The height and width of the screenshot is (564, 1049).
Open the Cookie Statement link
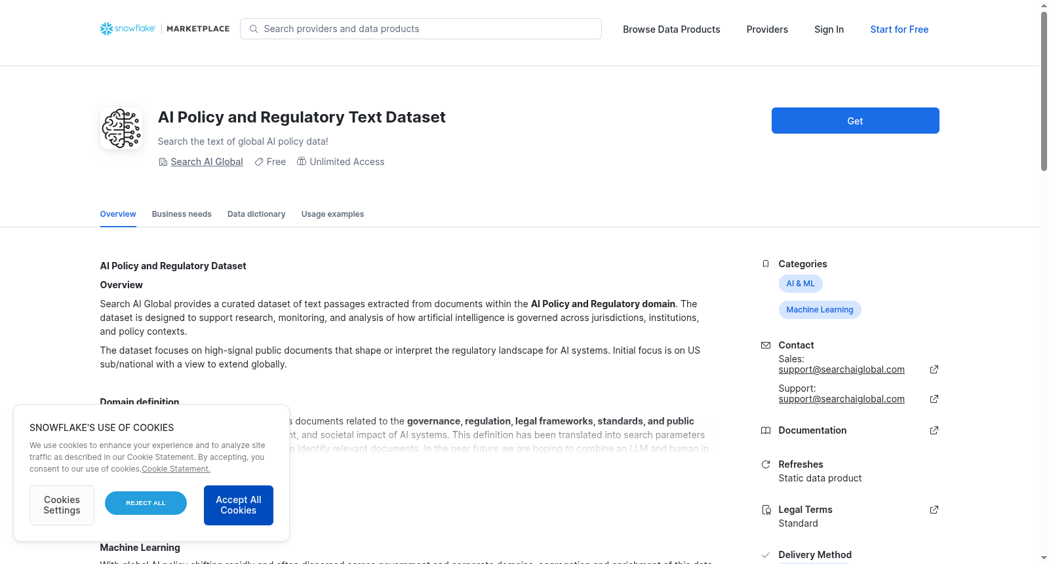point(176,469)
